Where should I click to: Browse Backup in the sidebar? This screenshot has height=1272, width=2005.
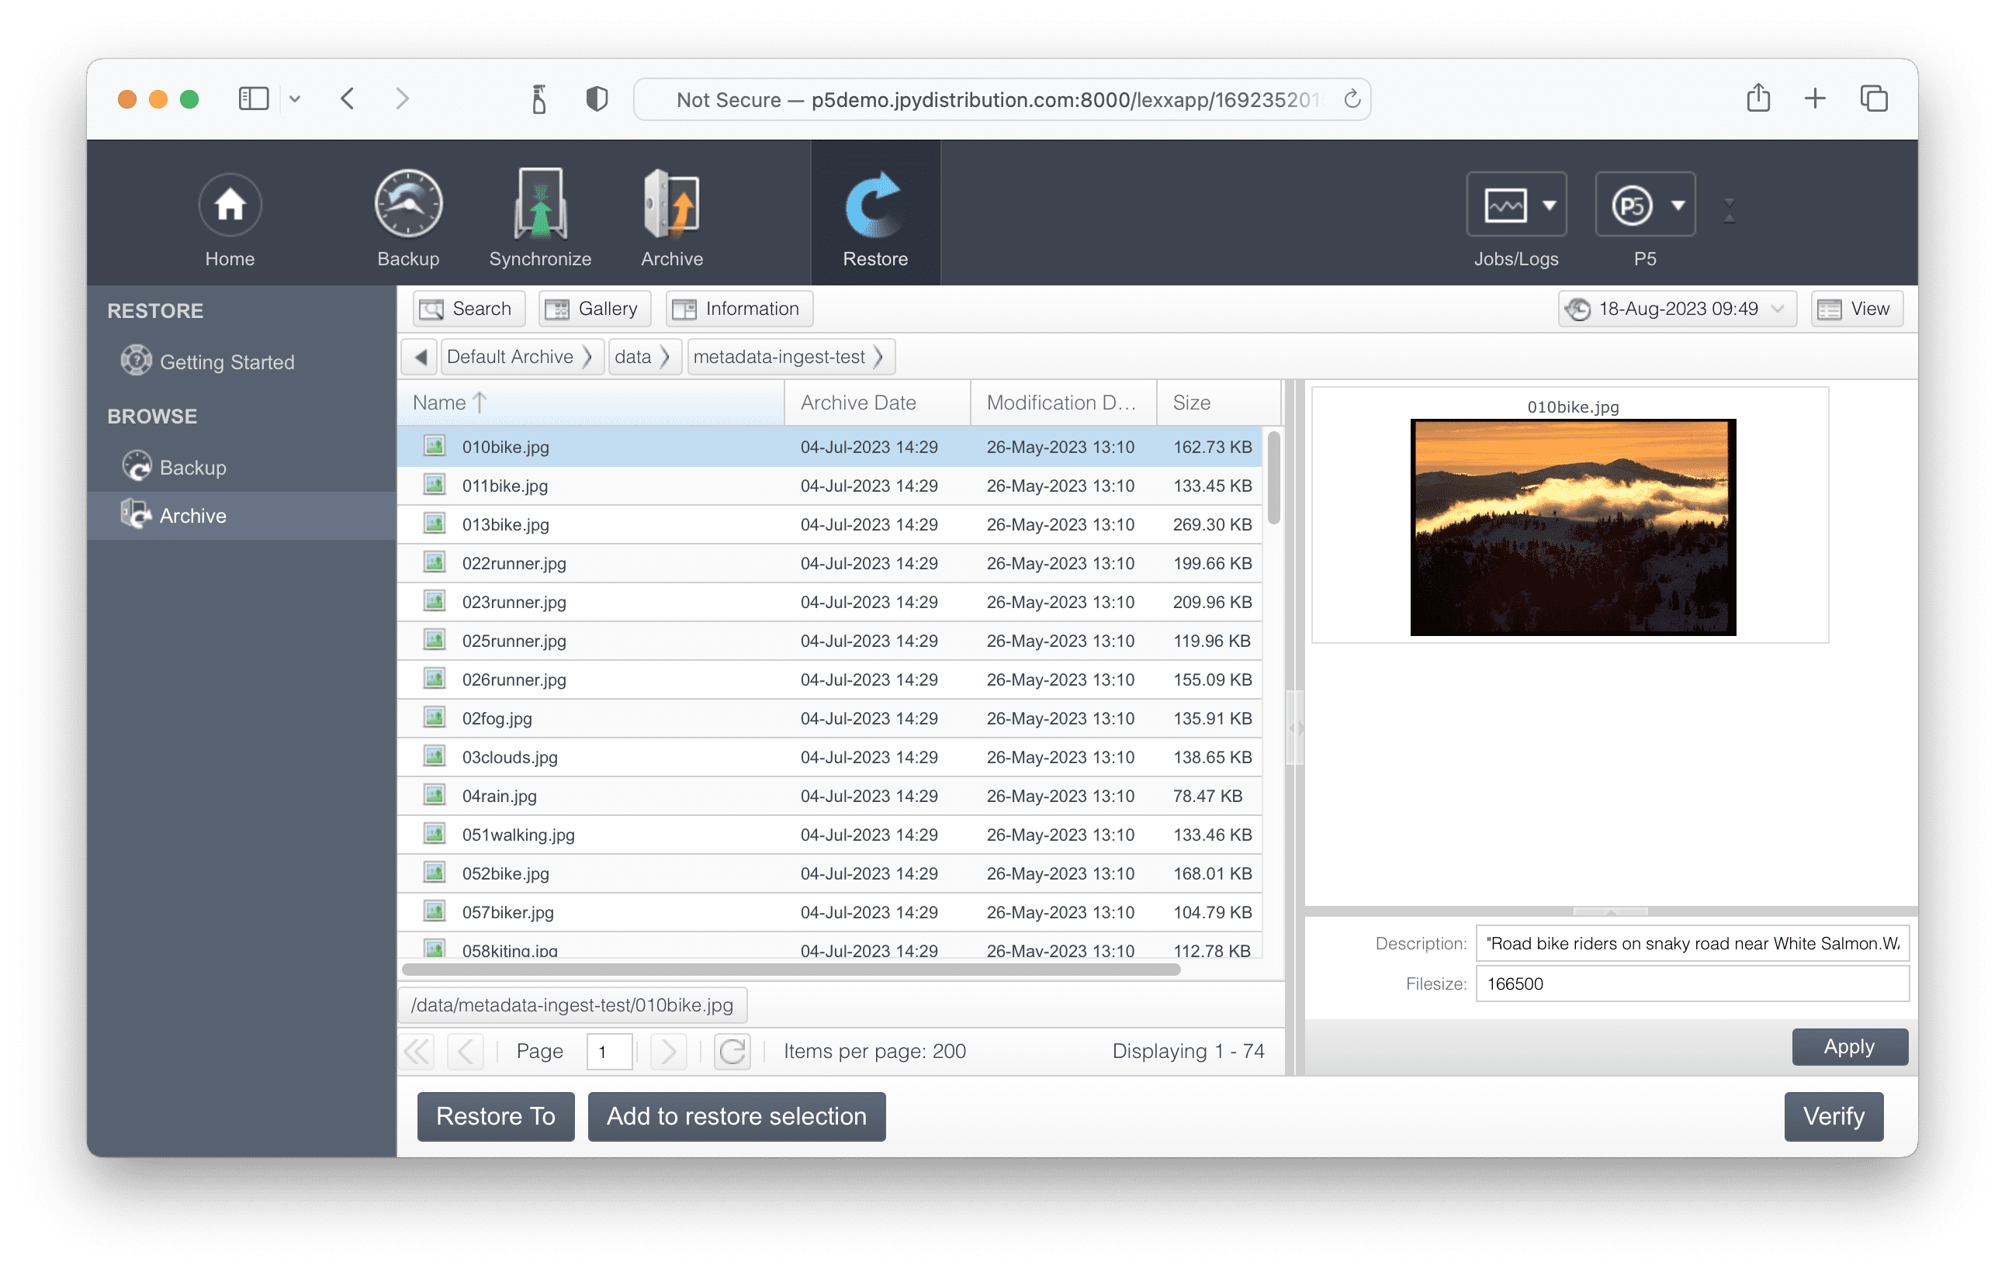pyautogui.click(x=192, y=467)
